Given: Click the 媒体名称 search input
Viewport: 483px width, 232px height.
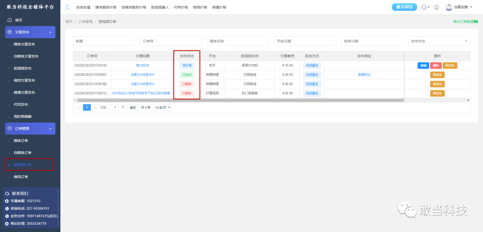Looking at the screenshot, I should coord(238,41).
